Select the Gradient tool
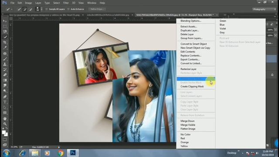The image size is (279, 157). click(x=5, y=80)
